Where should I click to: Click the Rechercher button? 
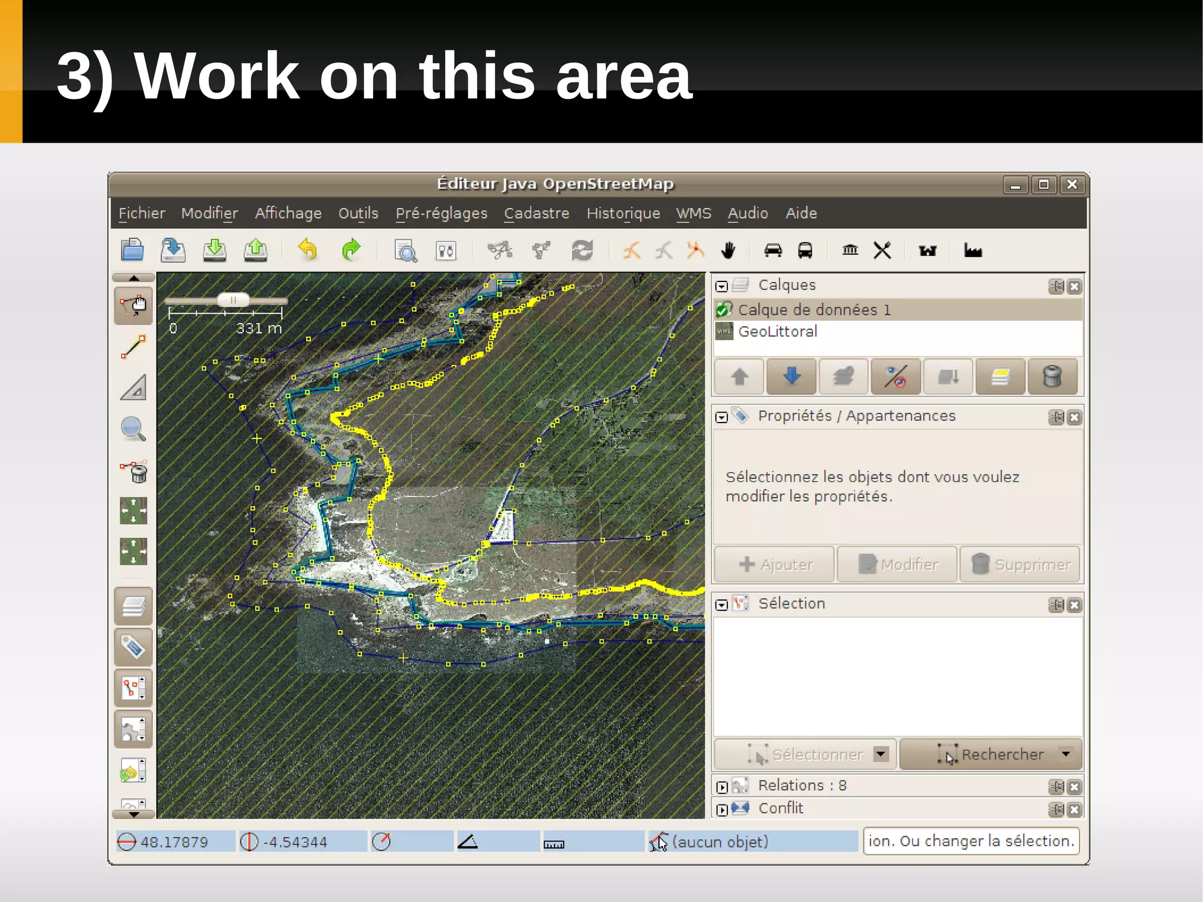click(991, 754)
